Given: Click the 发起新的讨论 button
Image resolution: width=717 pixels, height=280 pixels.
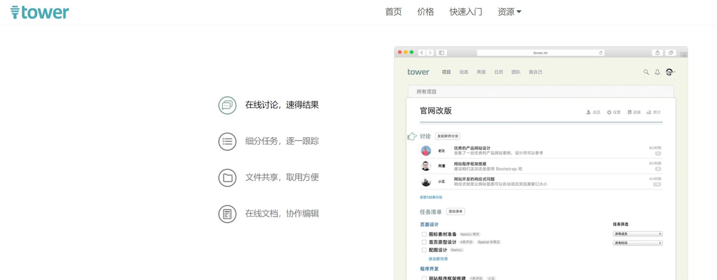Looking at the screenshot, I should tap(448, 136).
